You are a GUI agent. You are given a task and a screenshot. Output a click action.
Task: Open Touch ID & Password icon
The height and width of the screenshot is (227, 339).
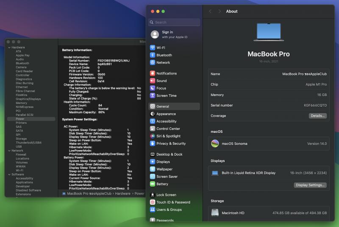(153, 202)
